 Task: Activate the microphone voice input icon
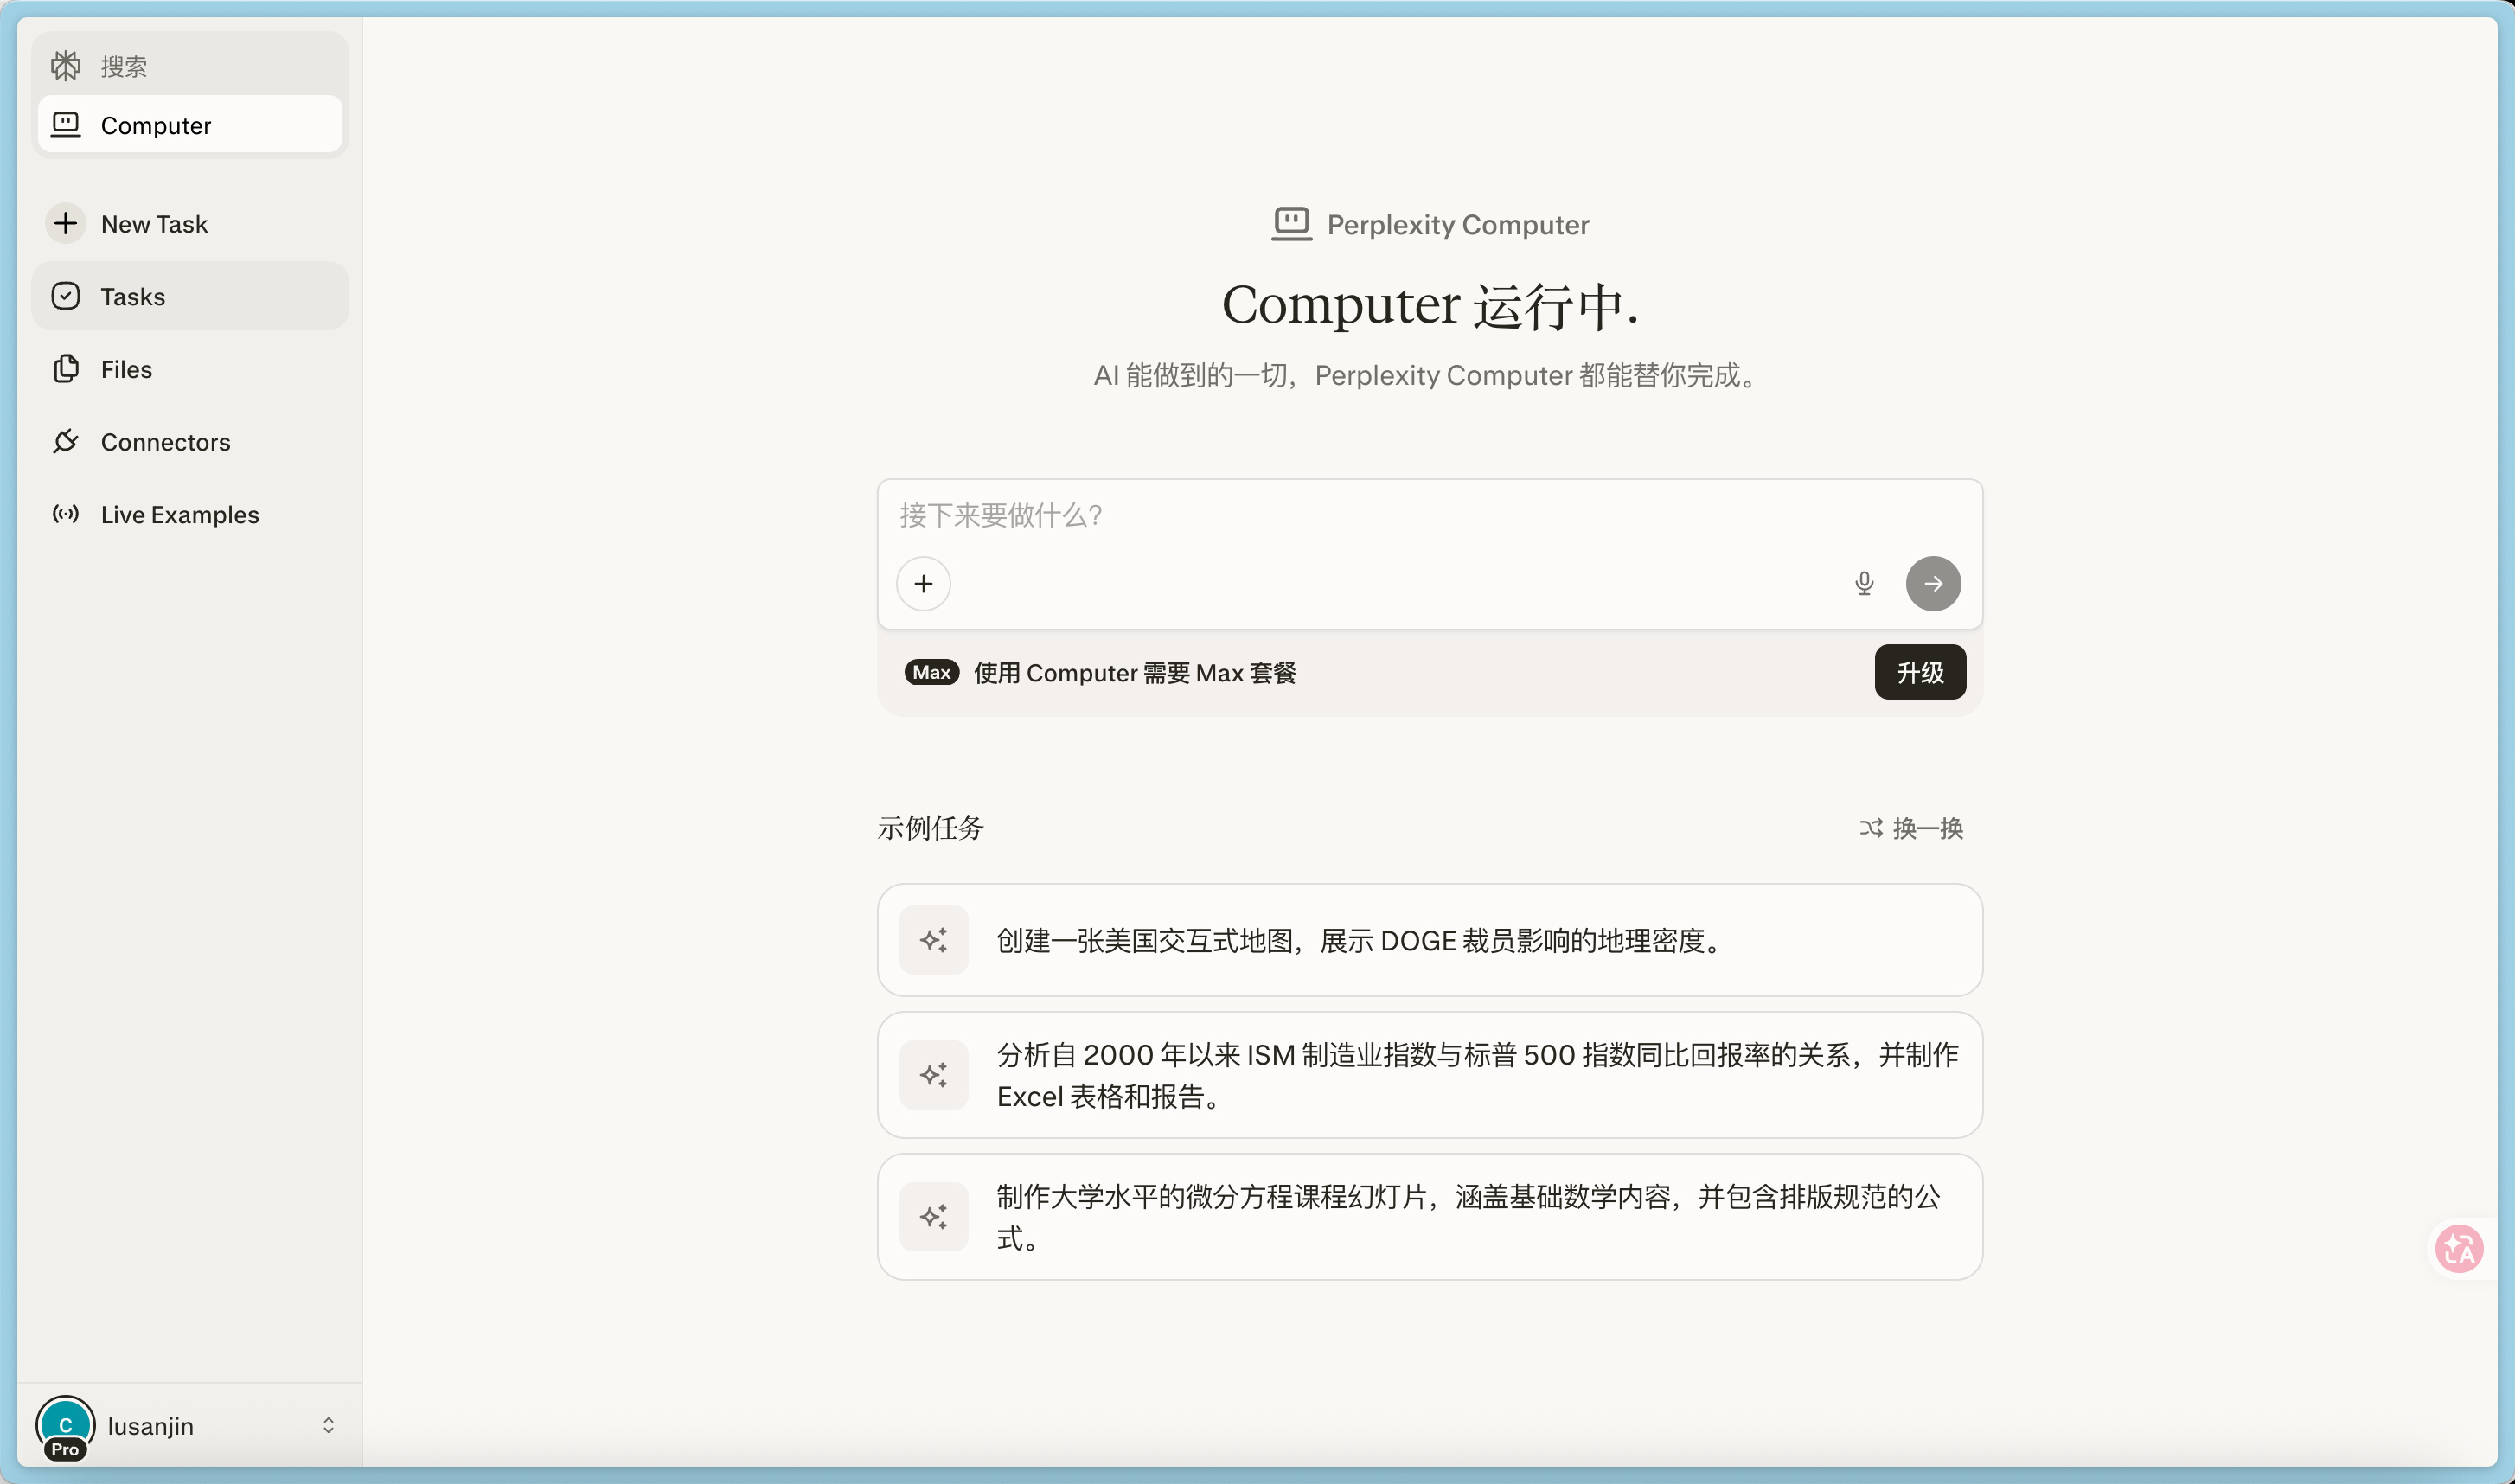tap(1864, 583)
